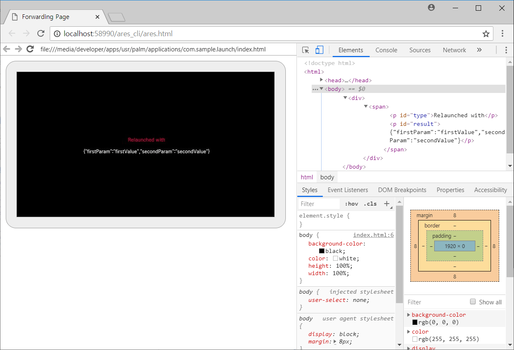Expand background-color in the Computed panel
This screenshot has height=350, width=514.
(x=408, y=315)
